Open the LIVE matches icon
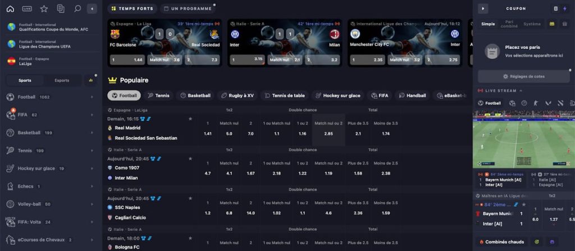The width and height of the screenshot is (575, 251). [x=27, y=9]
